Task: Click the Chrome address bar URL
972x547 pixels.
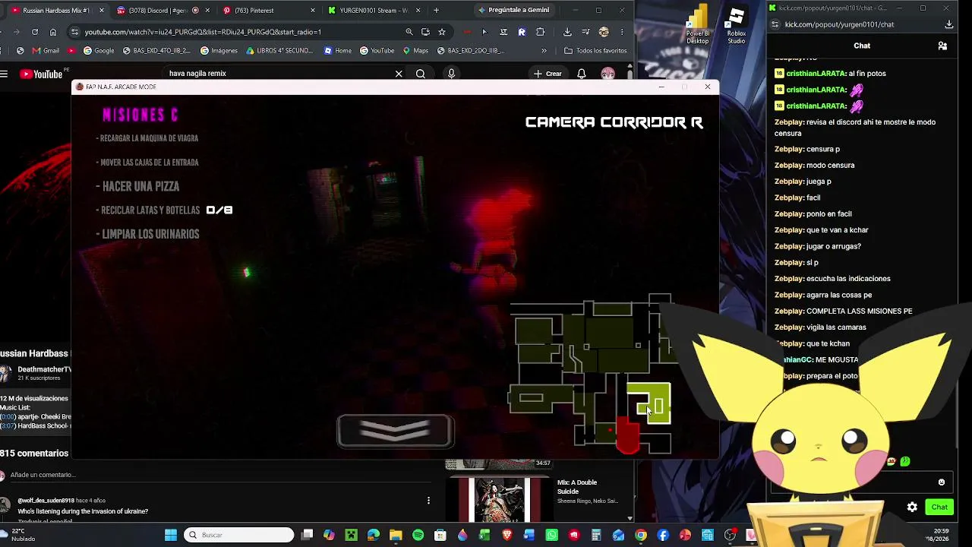Action: (x=203, y=32)
